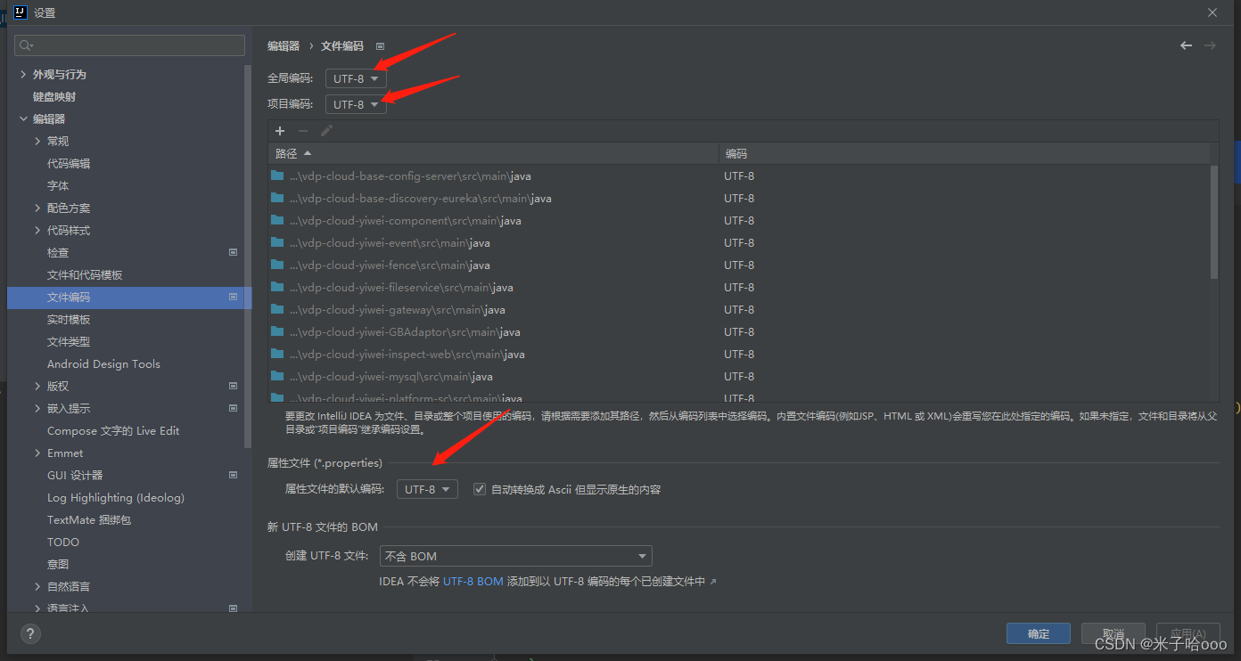Select the vdp-cloud-yiwei-component path row

[738, 220]
